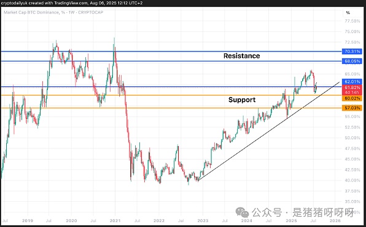Click the Support text annotation
366x227 pixels.
coord(242,100)
